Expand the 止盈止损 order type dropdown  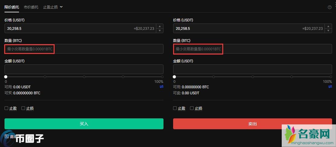[x=53, y=7]
